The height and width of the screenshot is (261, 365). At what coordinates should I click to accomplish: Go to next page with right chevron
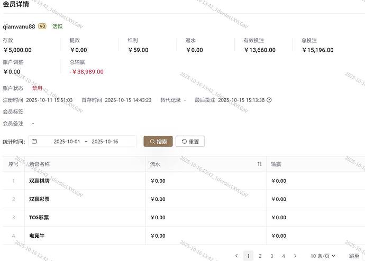click(295, 256)
